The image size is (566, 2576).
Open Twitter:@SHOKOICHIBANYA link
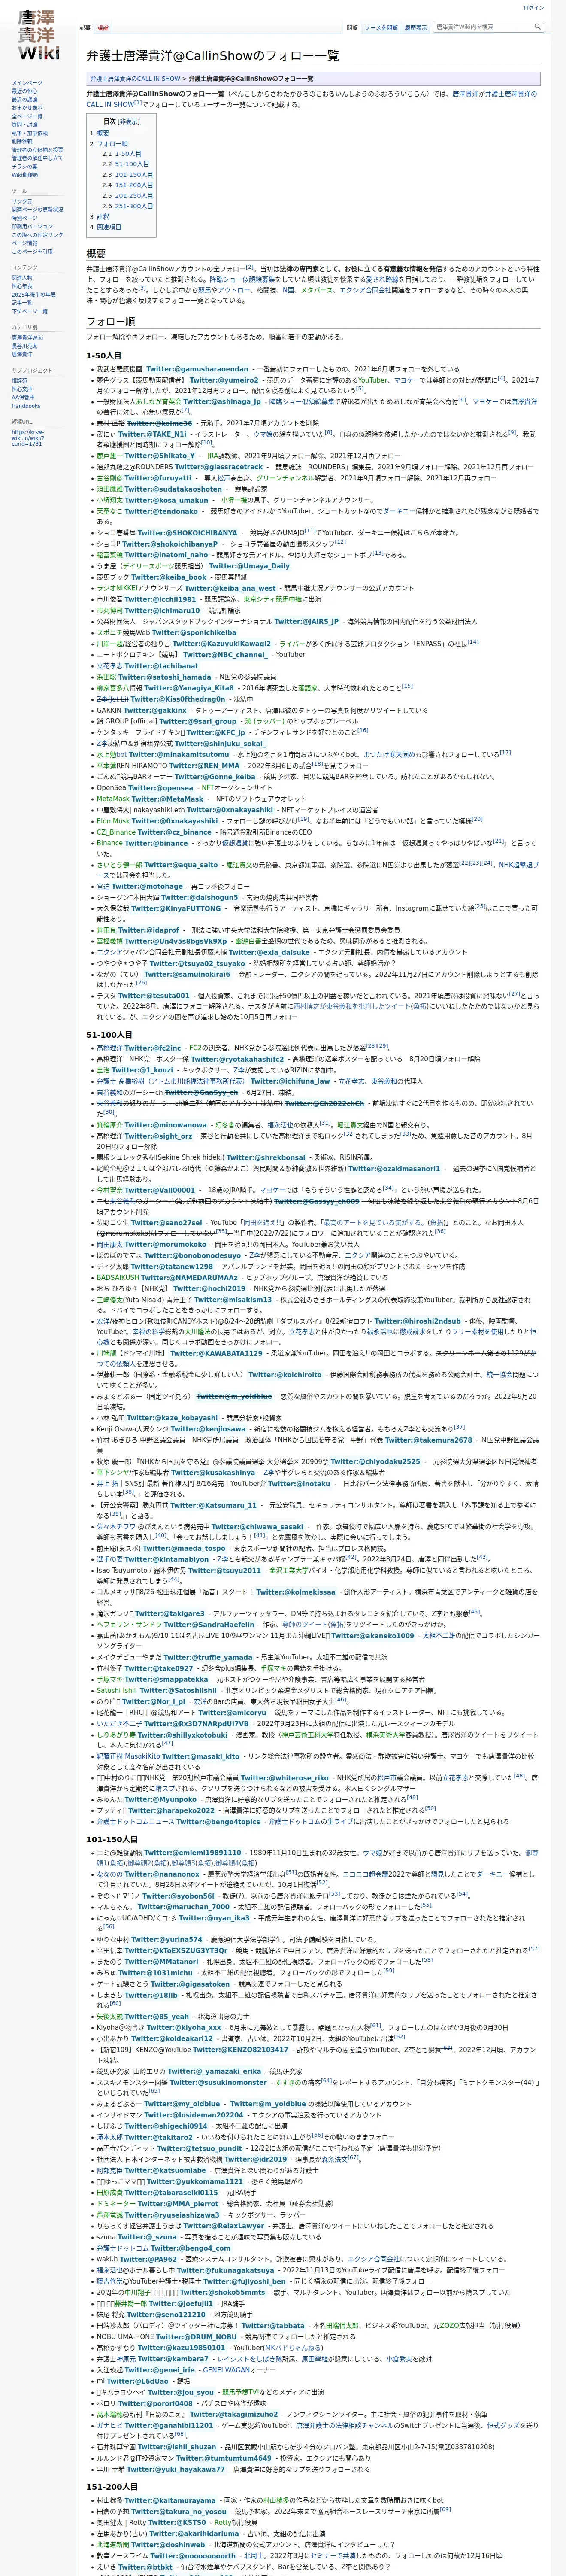point(187,533)
